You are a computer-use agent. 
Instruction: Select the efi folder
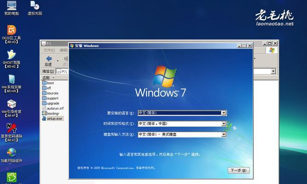46,88
